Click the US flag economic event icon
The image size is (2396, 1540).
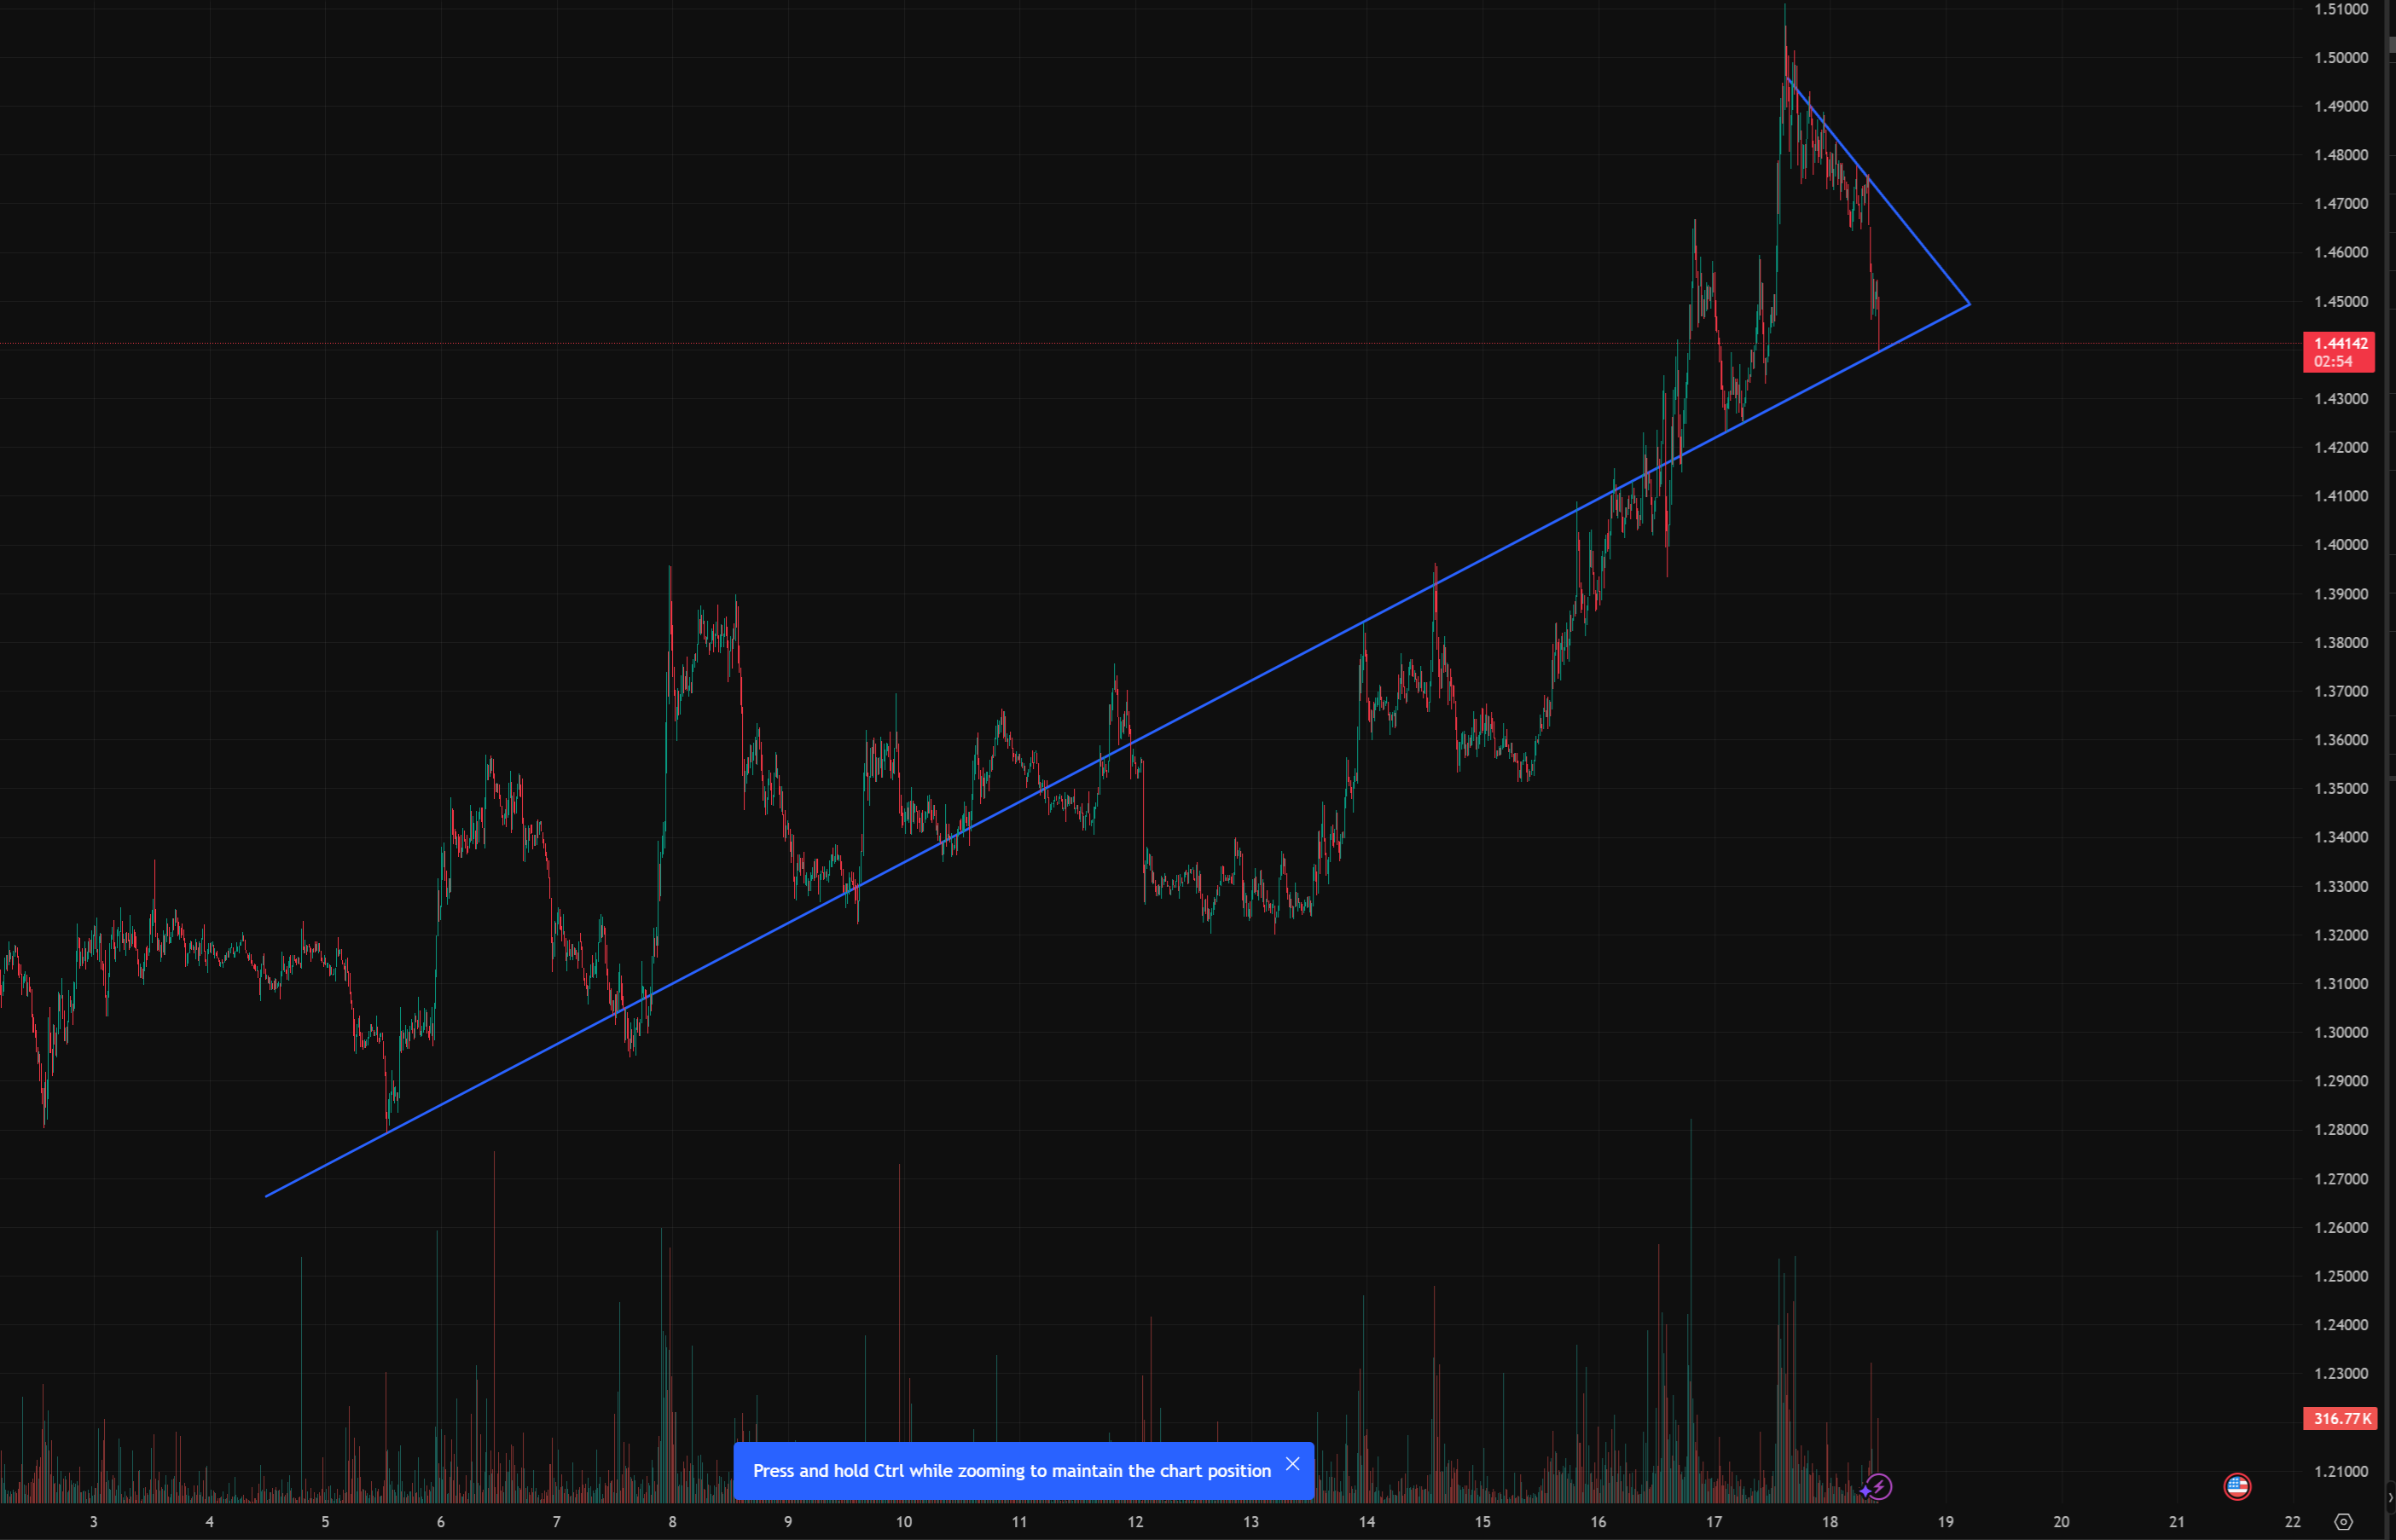pos(2237,1487)
